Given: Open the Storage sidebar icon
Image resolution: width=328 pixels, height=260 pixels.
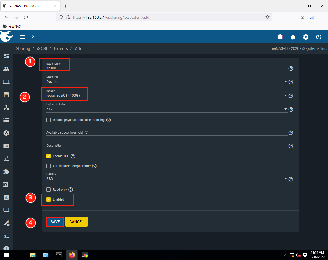Looking at the screenshot, I should pos(6,120).
